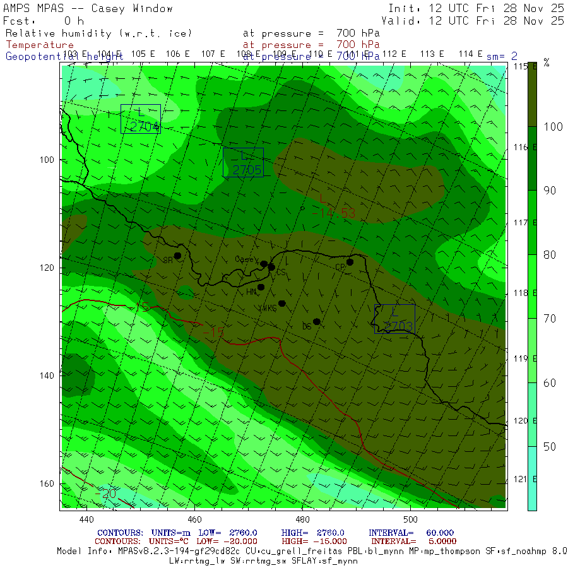Click the '107 E' longitude label
This screenshot has height=568, width=568.
[213, 54]
